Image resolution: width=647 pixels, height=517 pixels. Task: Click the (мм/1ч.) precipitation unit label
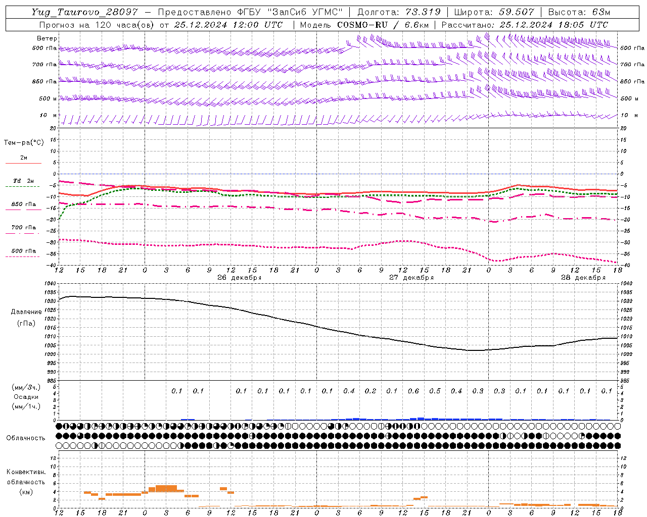tap(26, 406)
